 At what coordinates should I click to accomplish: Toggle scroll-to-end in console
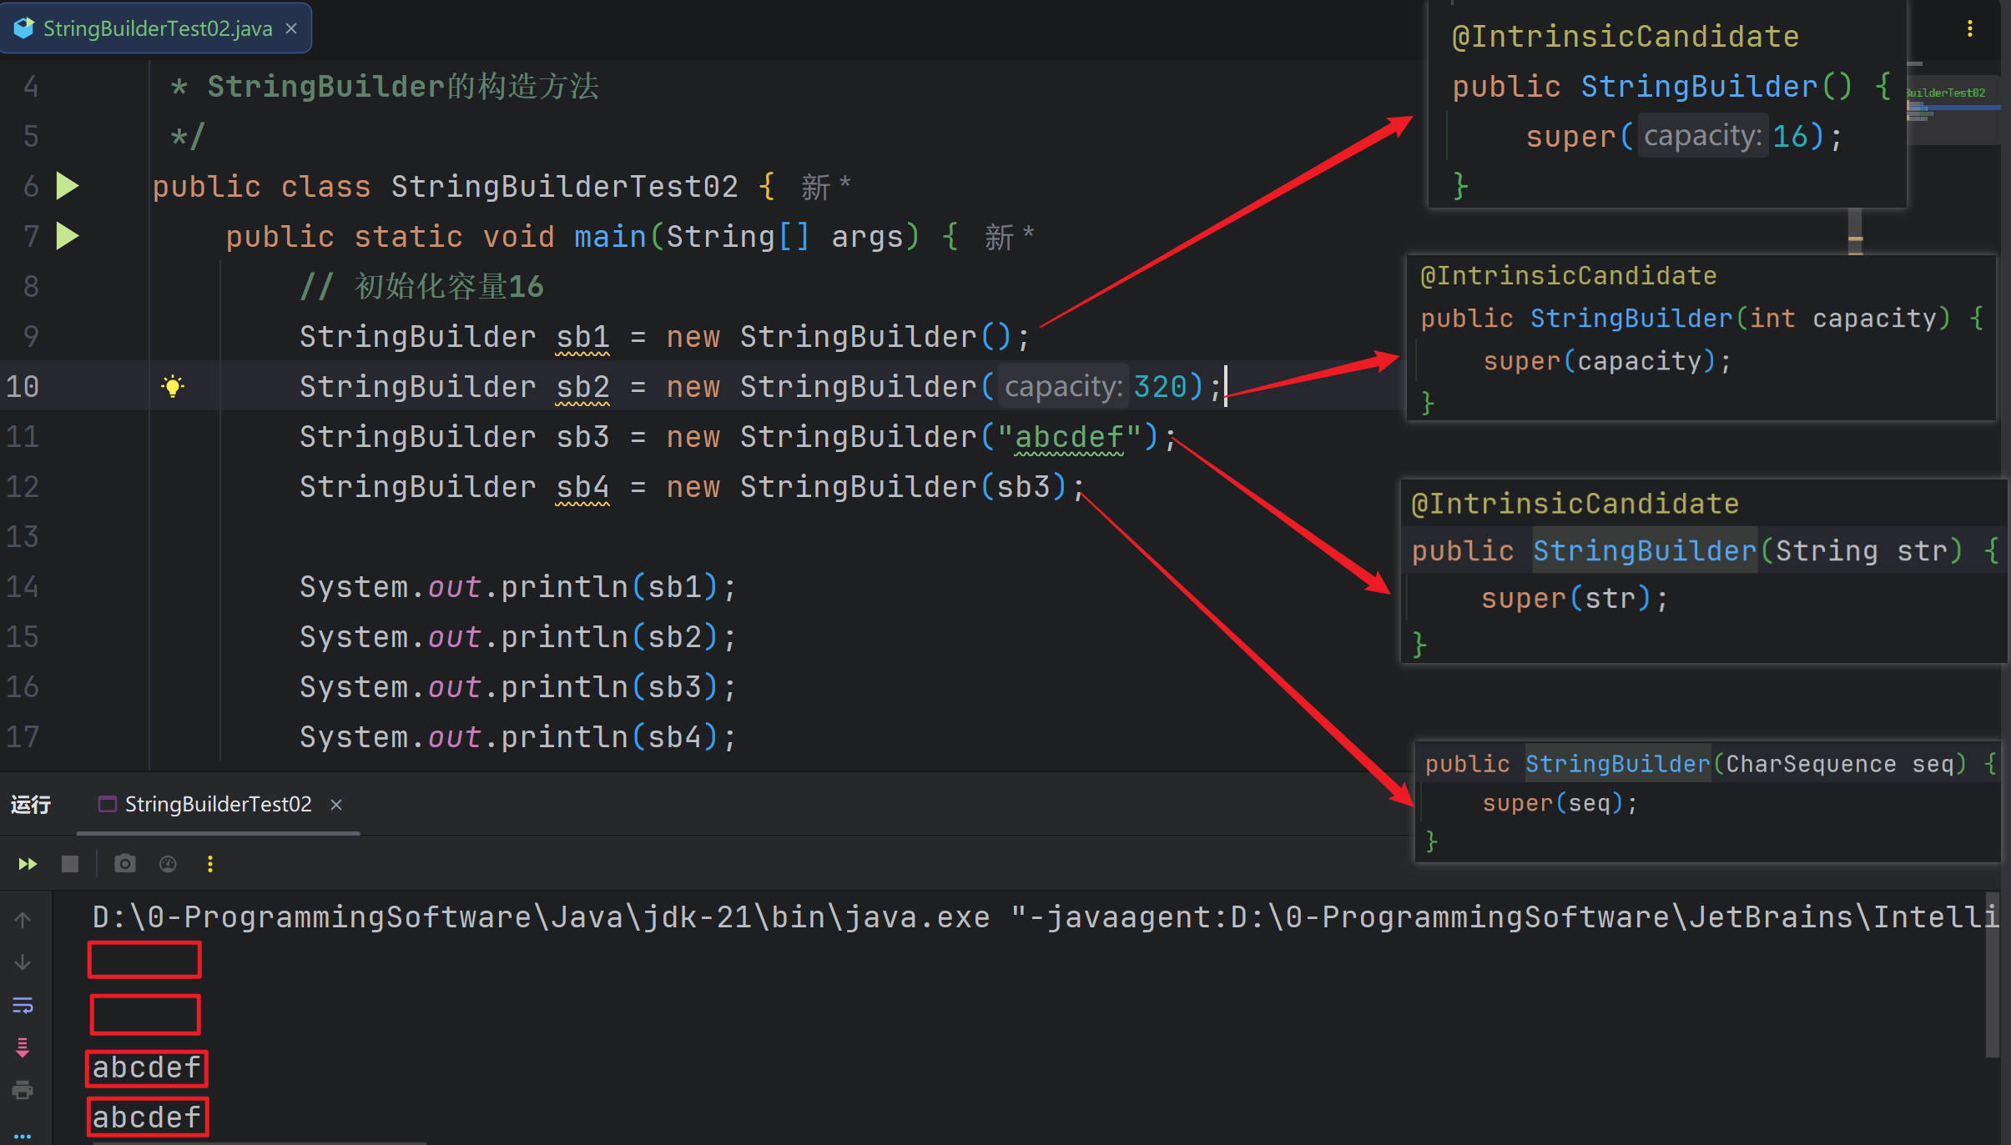coord(23,1047)
